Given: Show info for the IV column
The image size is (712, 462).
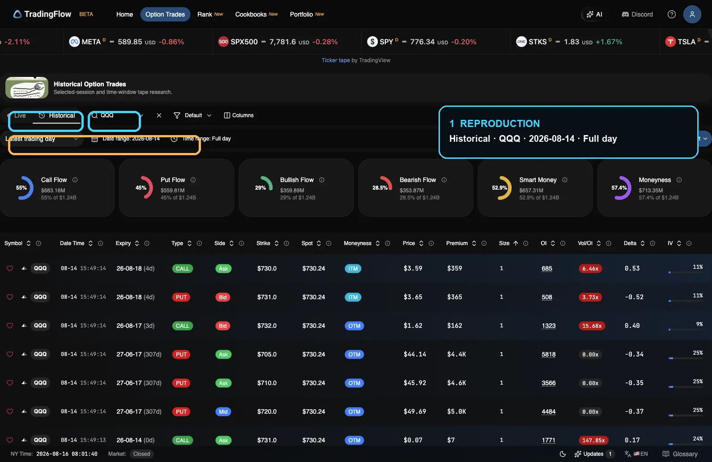Looking at the screenshot, I should 689,243.
